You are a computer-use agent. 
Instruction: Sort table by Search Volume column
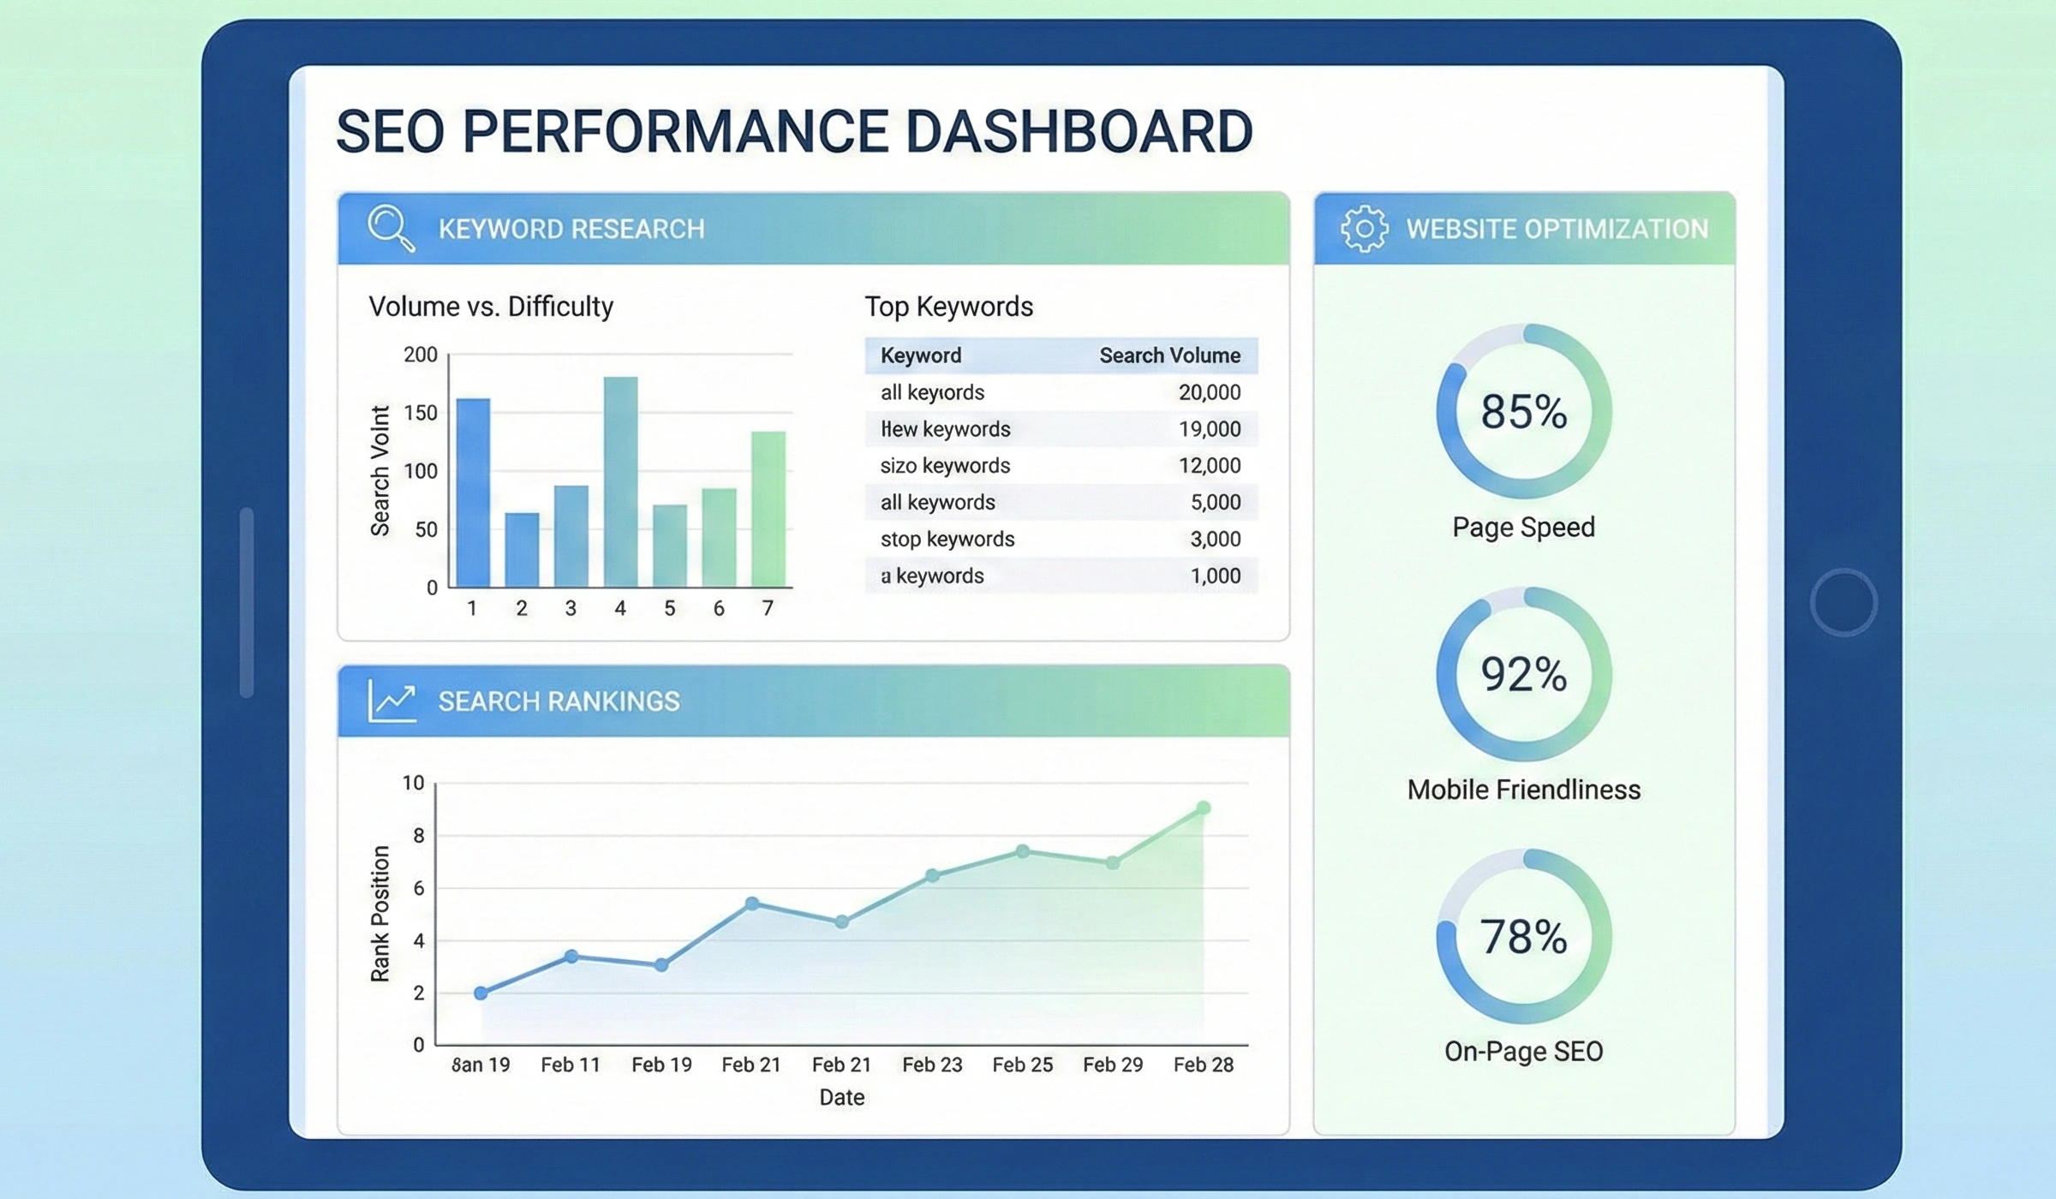coord(1168,355)
